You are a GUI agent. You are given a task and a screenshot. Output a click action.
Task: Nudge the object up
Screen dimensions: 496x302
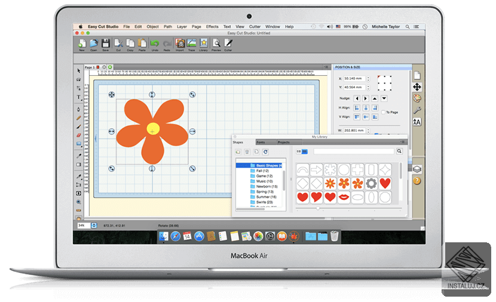(x=375, y=98)
